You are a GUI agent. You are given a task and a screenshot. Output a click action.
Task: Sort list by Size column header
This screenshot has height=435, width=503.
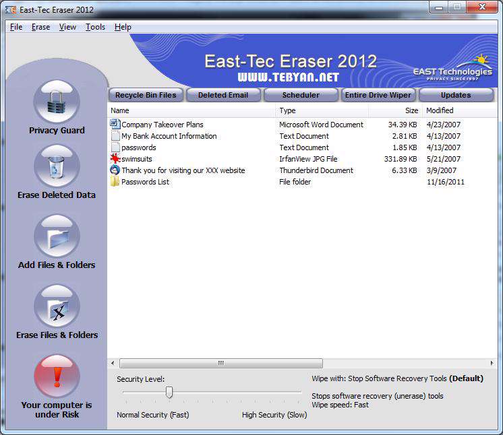click(395, 110)
